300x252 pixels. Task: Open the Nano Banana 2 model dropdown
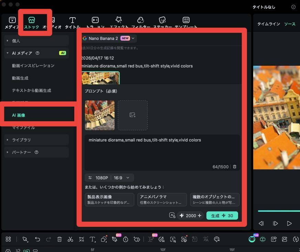[x=109, y=38]
